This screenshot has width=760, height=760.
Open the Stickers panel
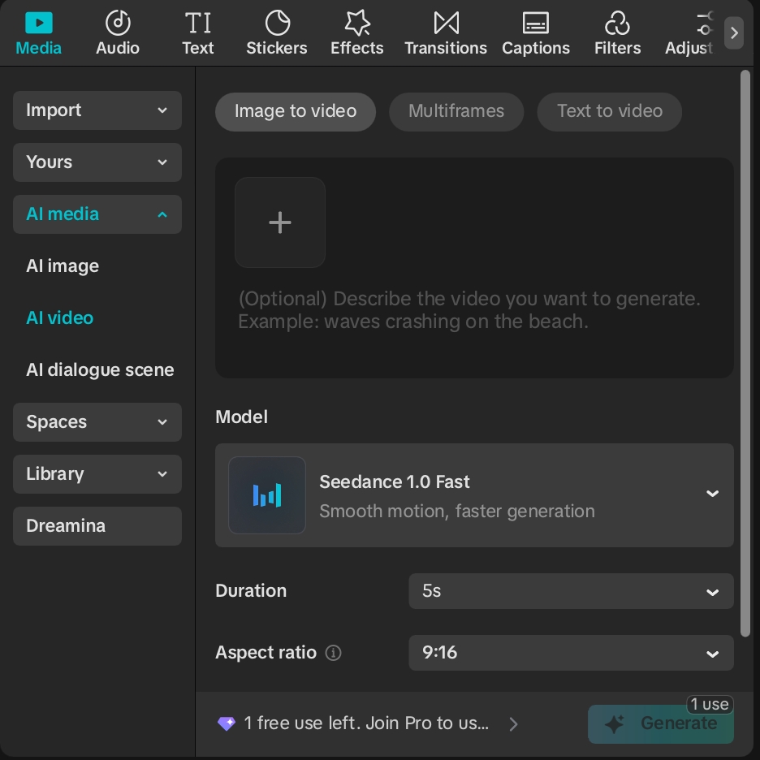[276, 23]
